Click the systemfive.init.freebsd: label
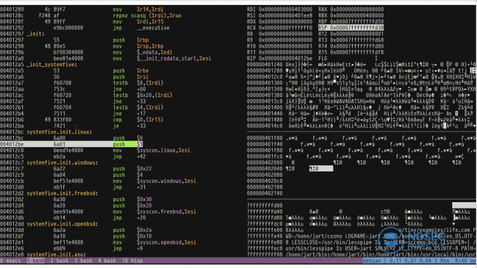 click(62, 194)
